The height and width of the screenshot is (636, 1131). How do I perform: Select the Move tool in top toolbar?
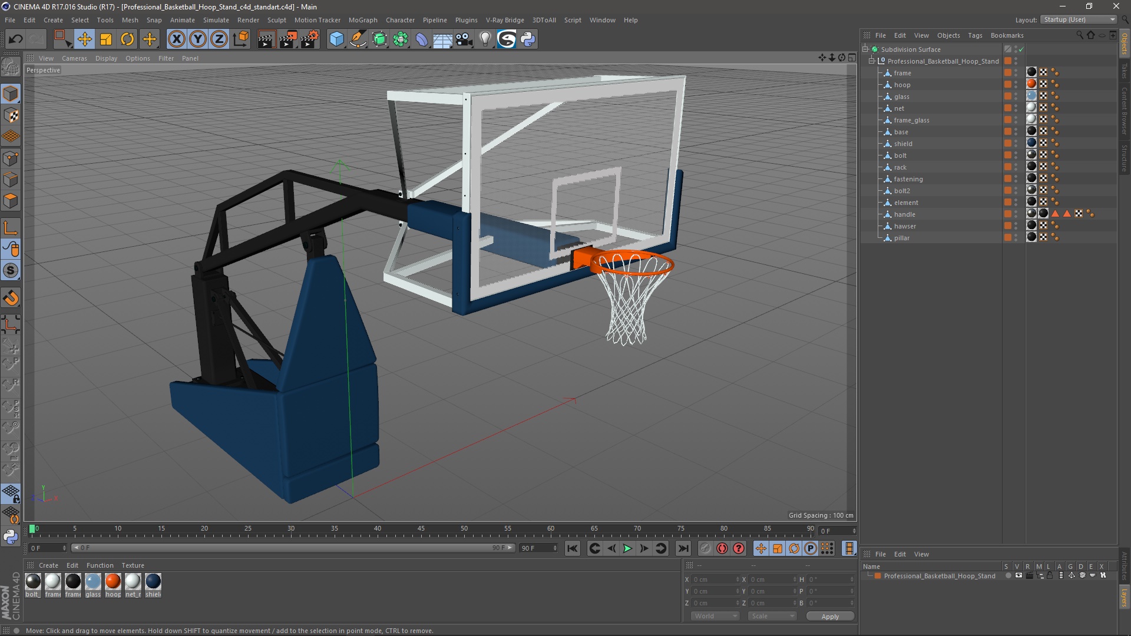click(84, 39)
